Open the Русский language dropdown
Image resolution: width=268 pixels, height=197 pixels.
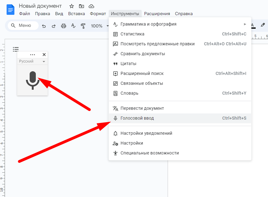32,61
